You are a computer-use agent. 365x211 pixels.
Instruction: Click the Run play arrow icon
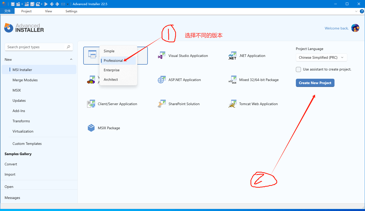[x=46, y=4]
